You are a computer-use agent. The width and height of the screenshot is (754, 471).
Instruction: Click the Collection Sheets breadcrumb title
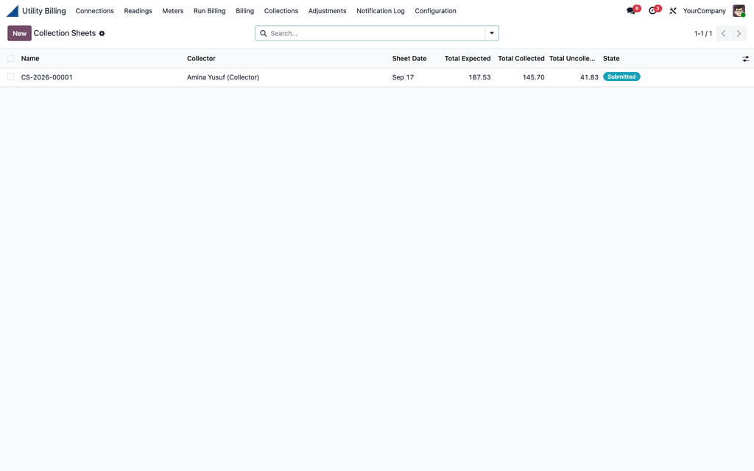65,33
